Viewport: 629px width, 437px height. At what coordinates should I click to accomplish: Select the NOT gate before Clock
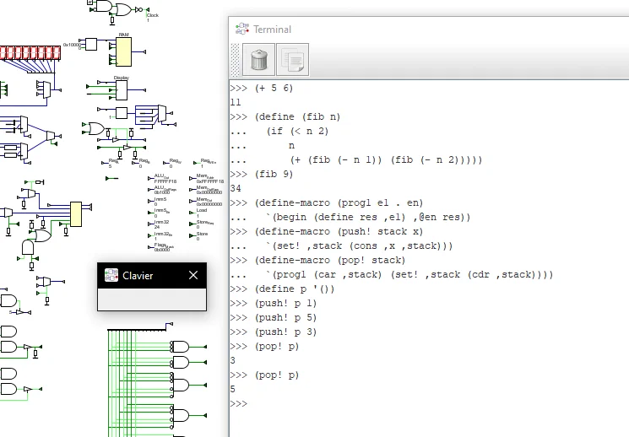[138, 9]
